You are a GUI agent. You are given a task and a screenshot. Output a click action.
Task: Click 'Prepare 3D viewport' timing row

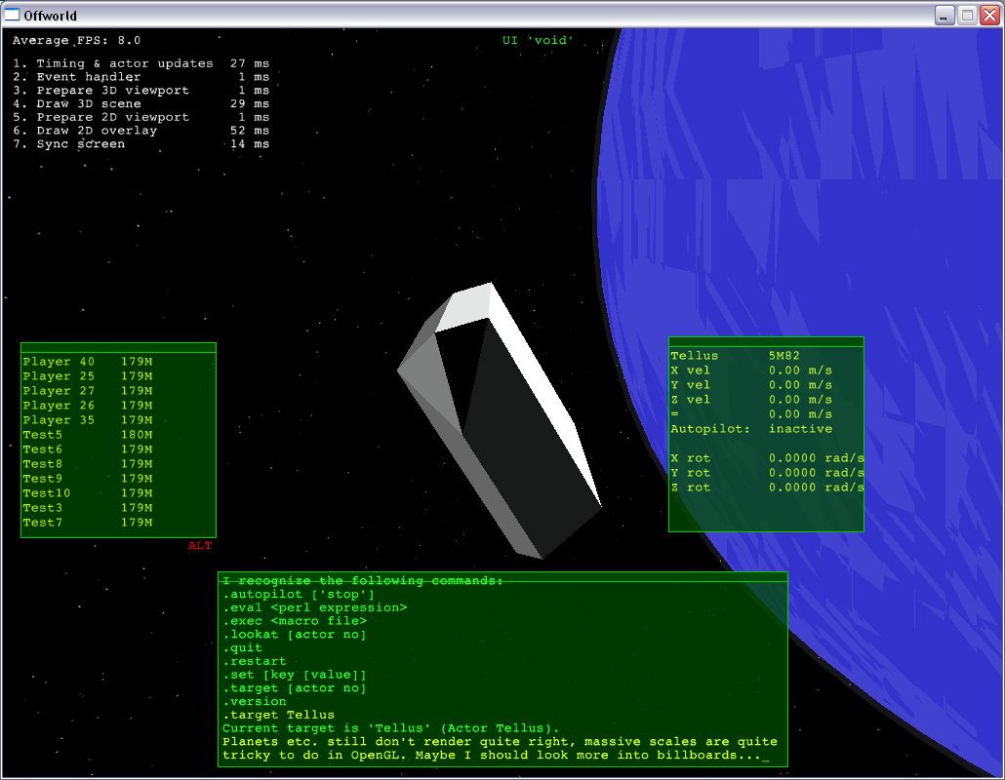click(141, 91)
